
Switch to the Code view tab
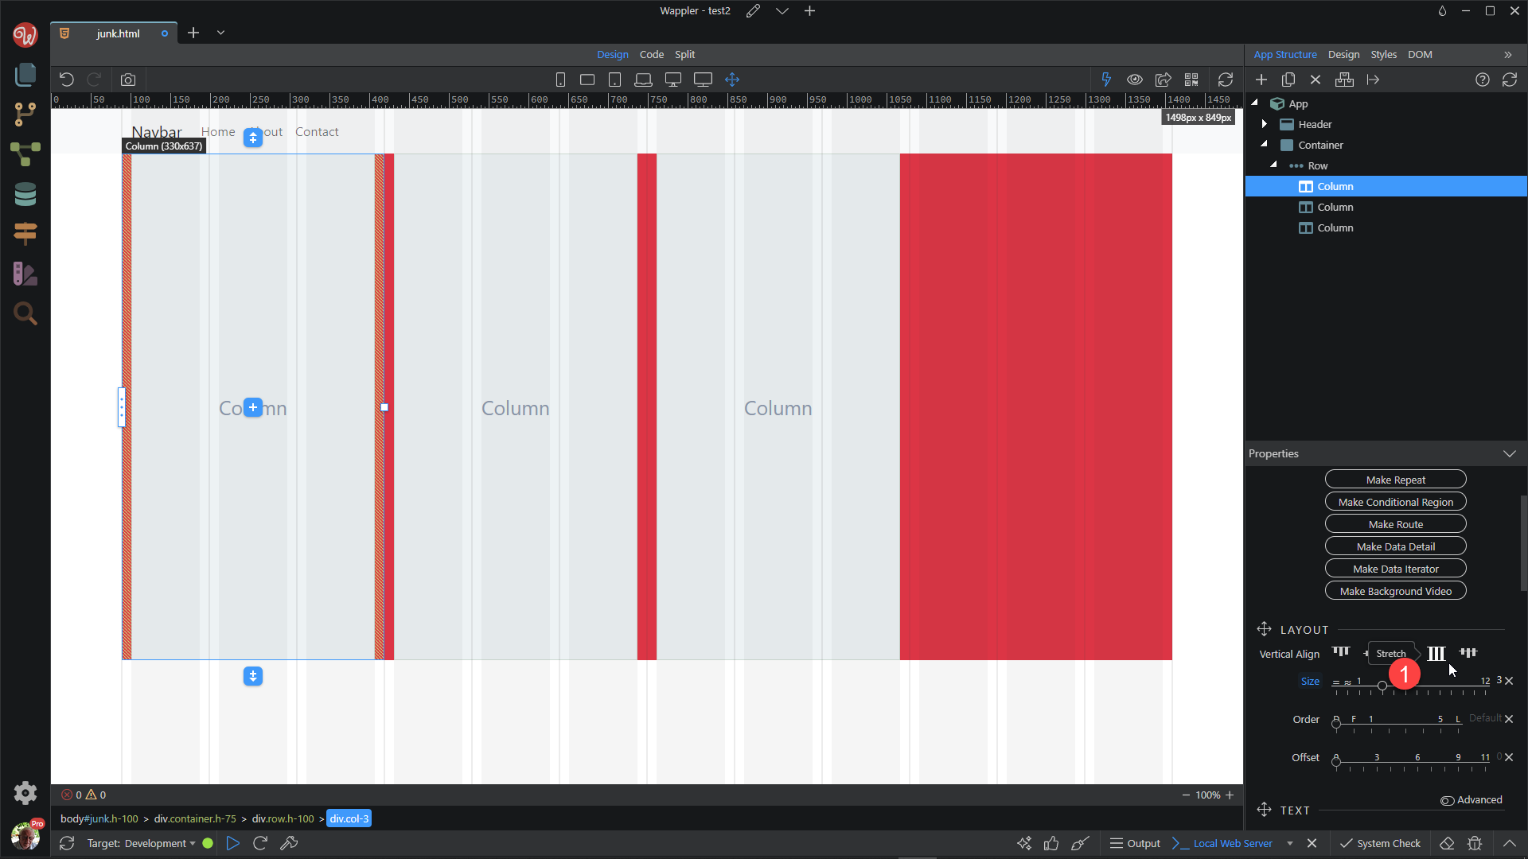click(x=651, y=55)
